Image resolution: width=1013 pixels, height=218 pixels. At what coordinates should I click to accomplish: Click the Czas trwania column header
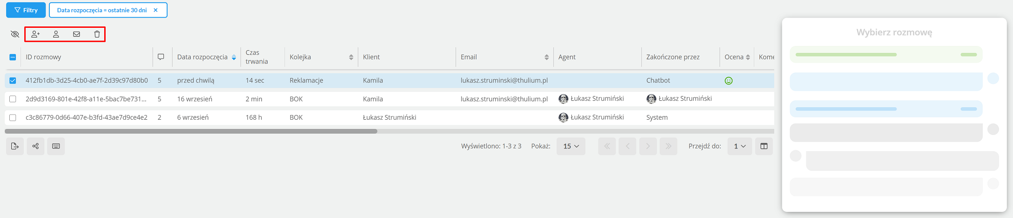click(257, 57)
